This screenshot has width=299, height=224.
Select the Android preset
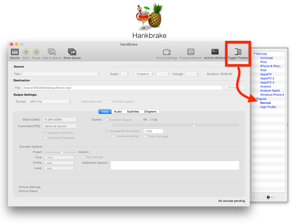(265, 86)
